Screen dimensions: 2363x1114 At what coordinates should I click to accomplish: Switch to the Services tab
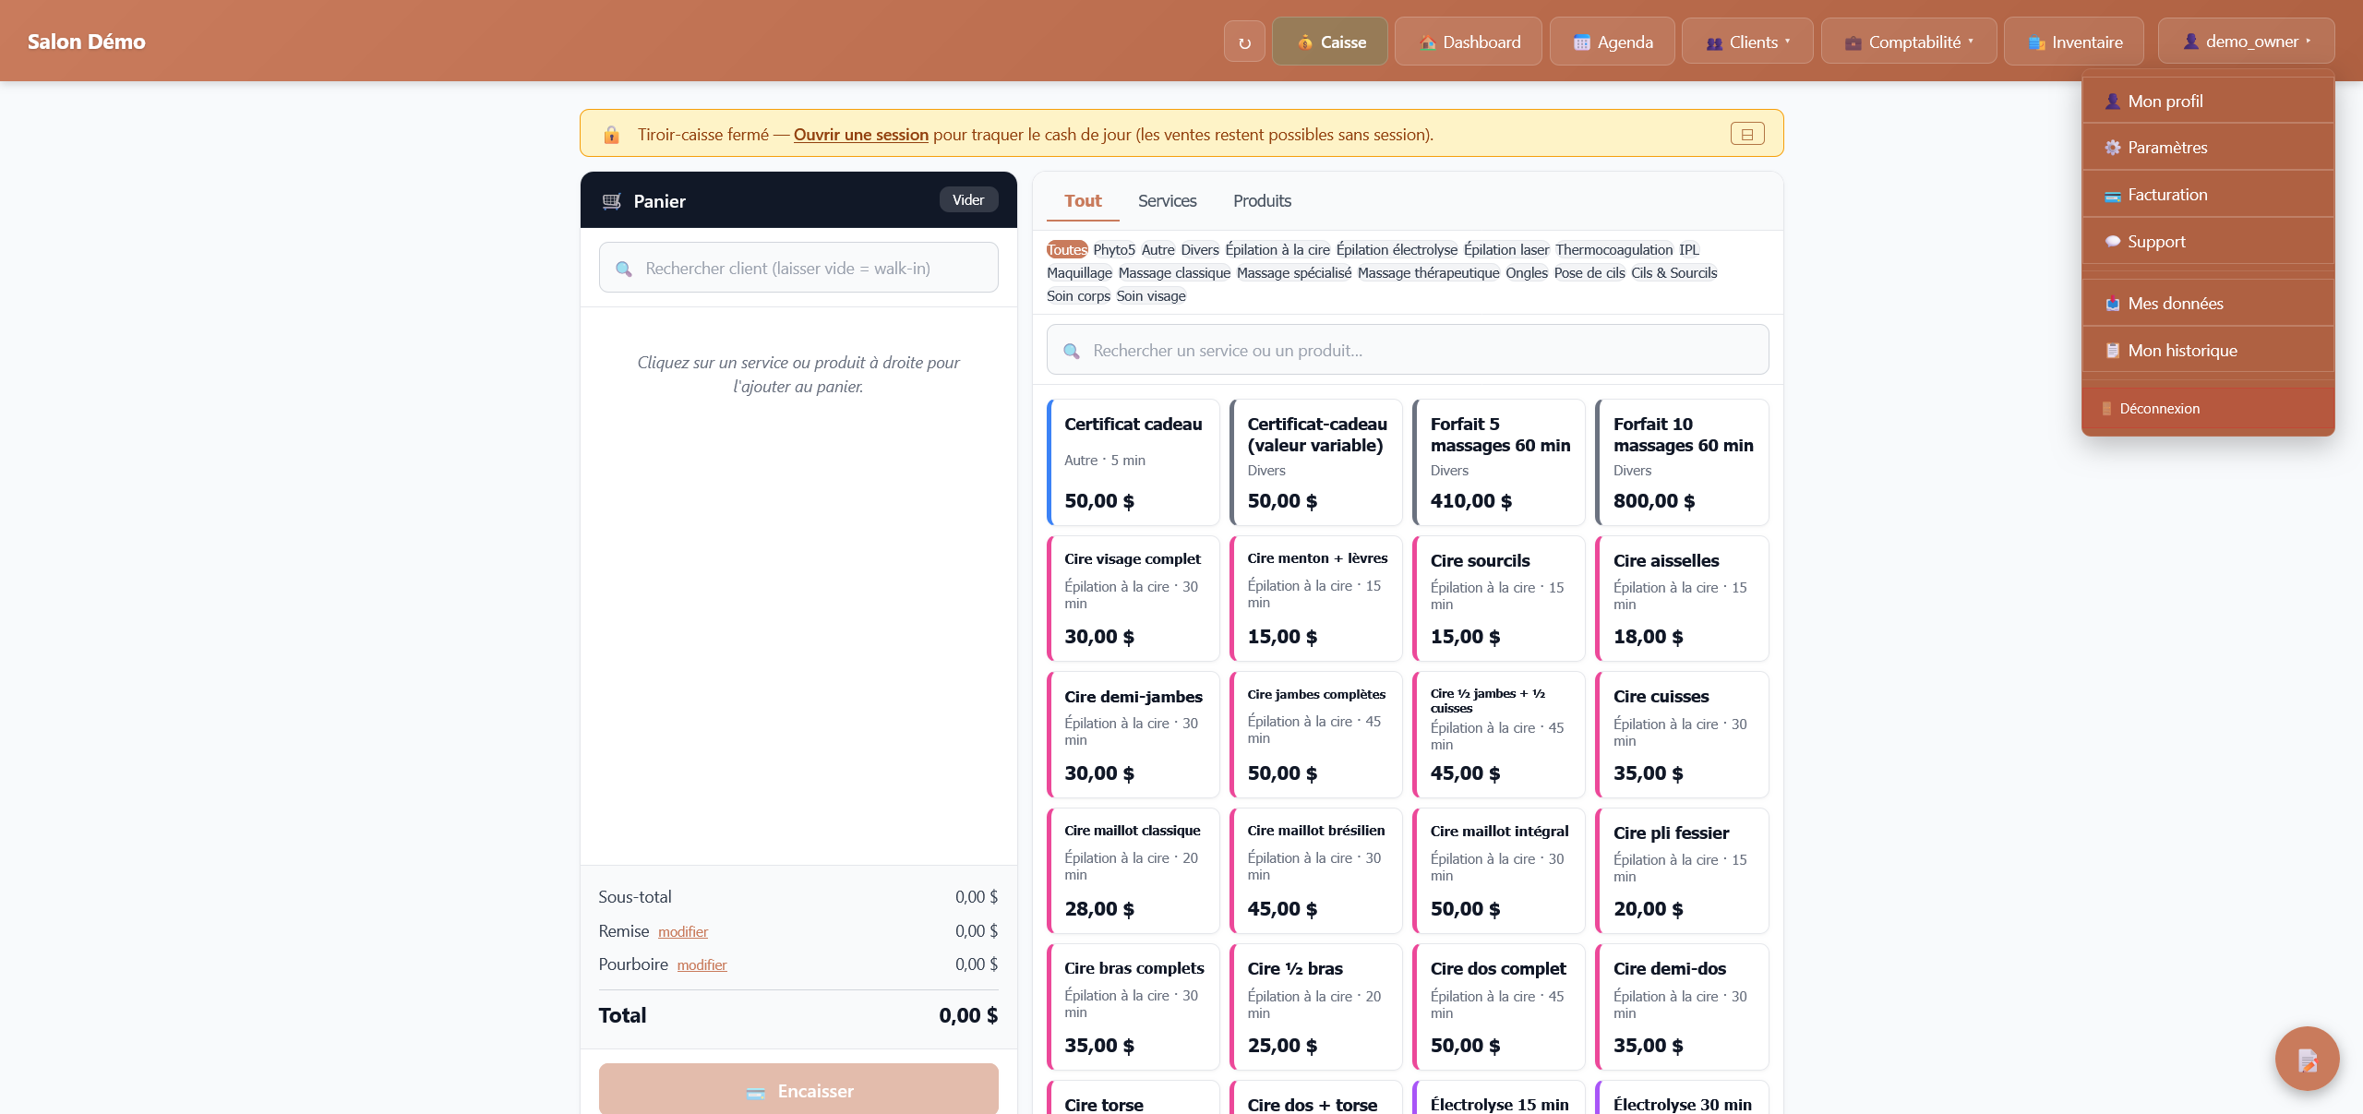[x=1167, y=201]
